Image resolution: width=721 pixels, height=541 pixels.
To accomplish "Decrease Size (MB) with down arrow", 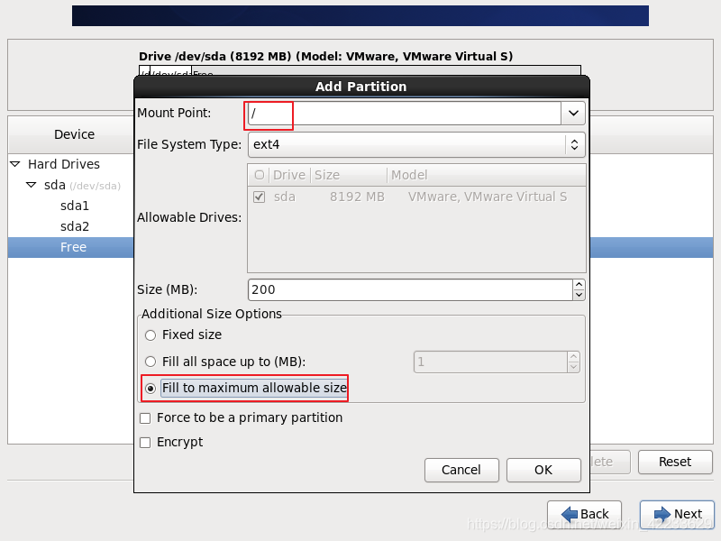I will 579,296.
